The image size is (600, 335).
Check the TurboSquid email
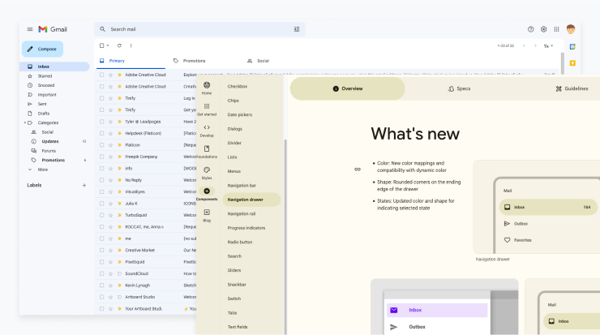[x=102, y=215]
